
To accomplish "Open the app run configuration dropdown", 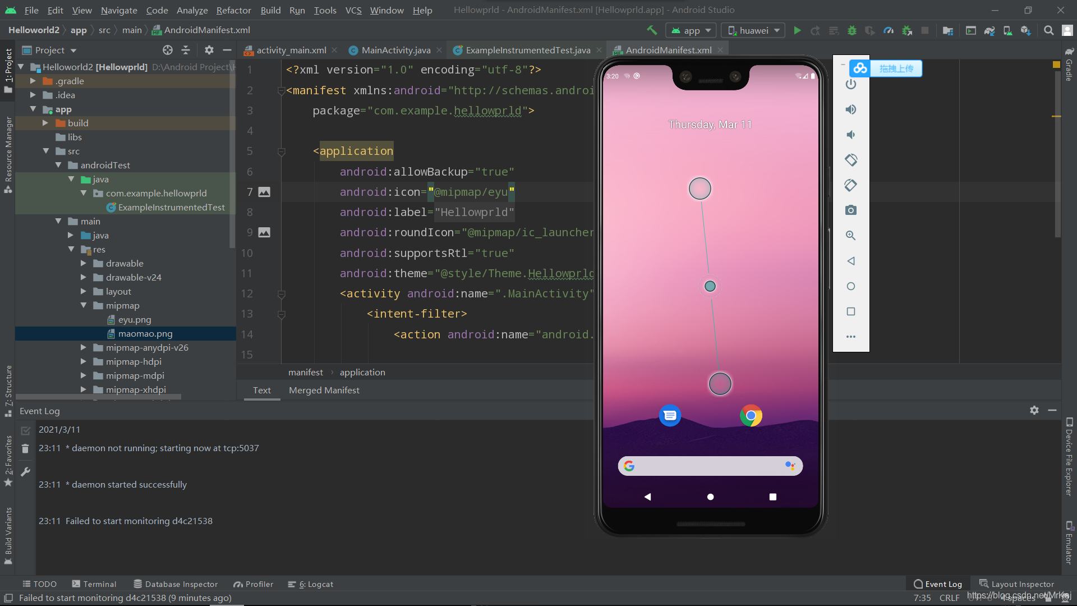I will coord(691,30).
